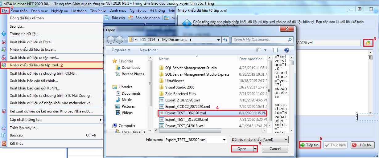379x158 pixels.
Task: Open the file type dropdown Dữ liệu nhập khẩu
Action: [259, 140]
